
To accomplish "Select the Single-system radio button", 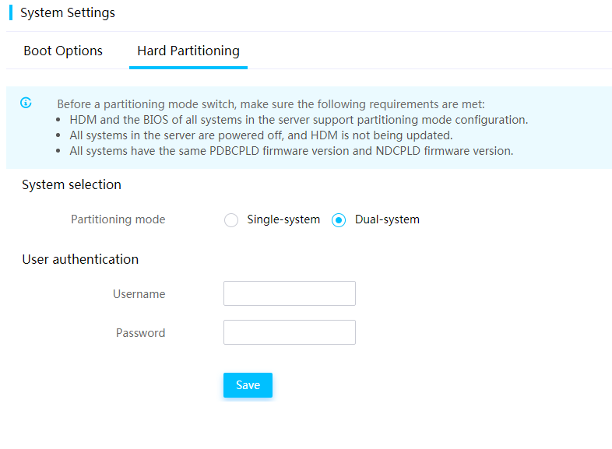I will pyautogui.click(x=231, y=220).
